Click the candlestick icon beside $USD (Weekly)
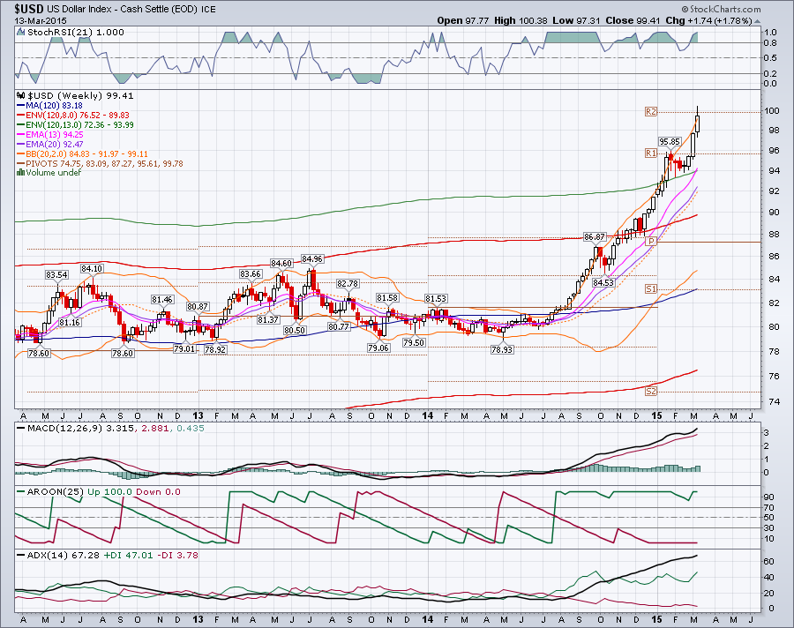This screenshot has width=794, height=628. tap(19, 95)
